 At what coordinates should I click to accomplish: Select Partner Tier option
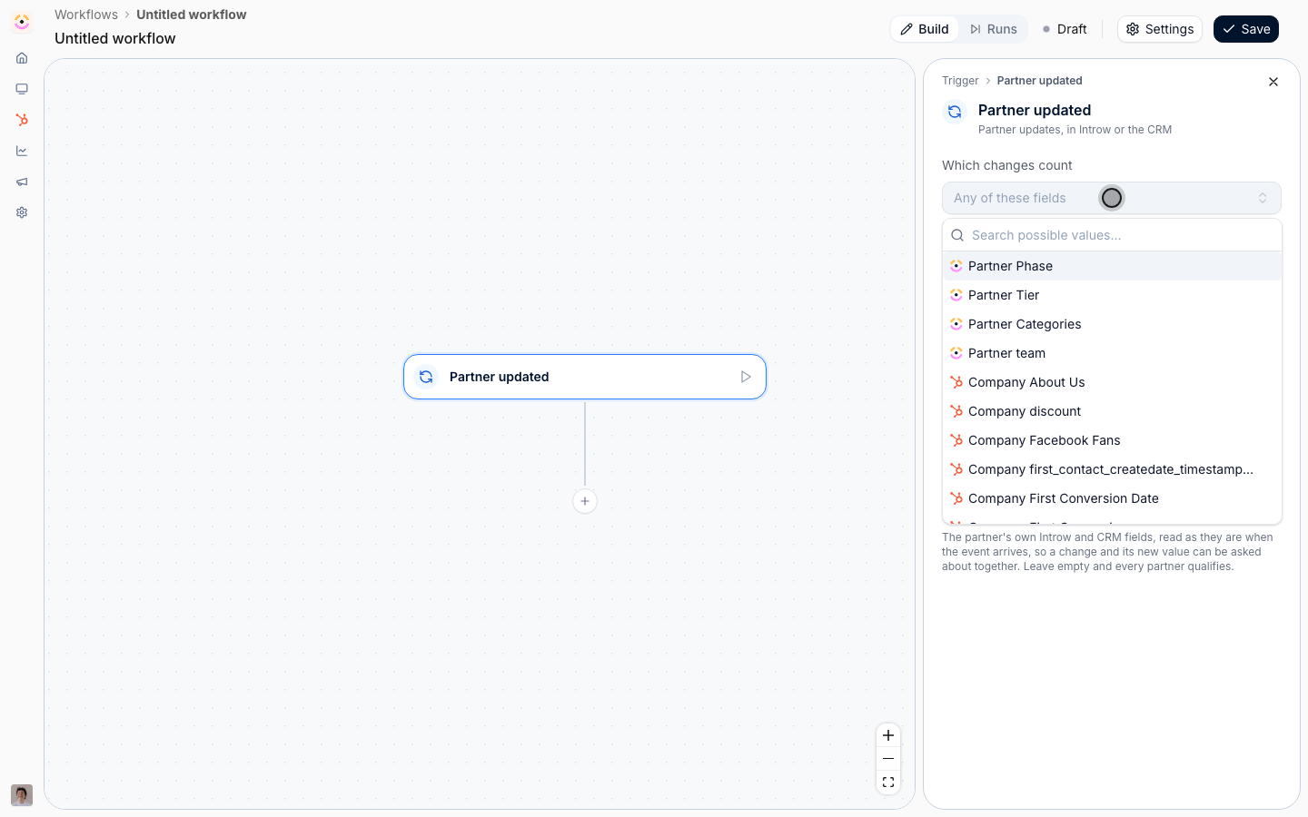click(1112, 295)
